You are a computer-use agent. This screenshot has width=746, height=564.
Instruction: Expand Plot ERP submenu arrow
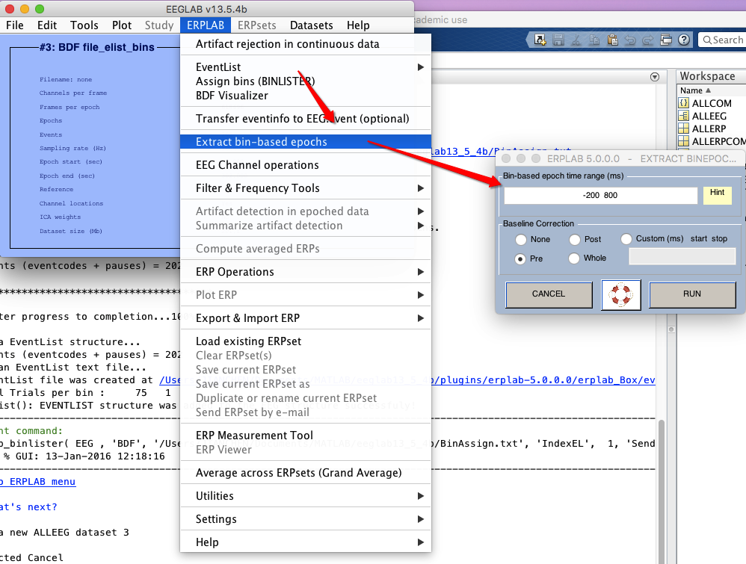click(x=421, y=295)
